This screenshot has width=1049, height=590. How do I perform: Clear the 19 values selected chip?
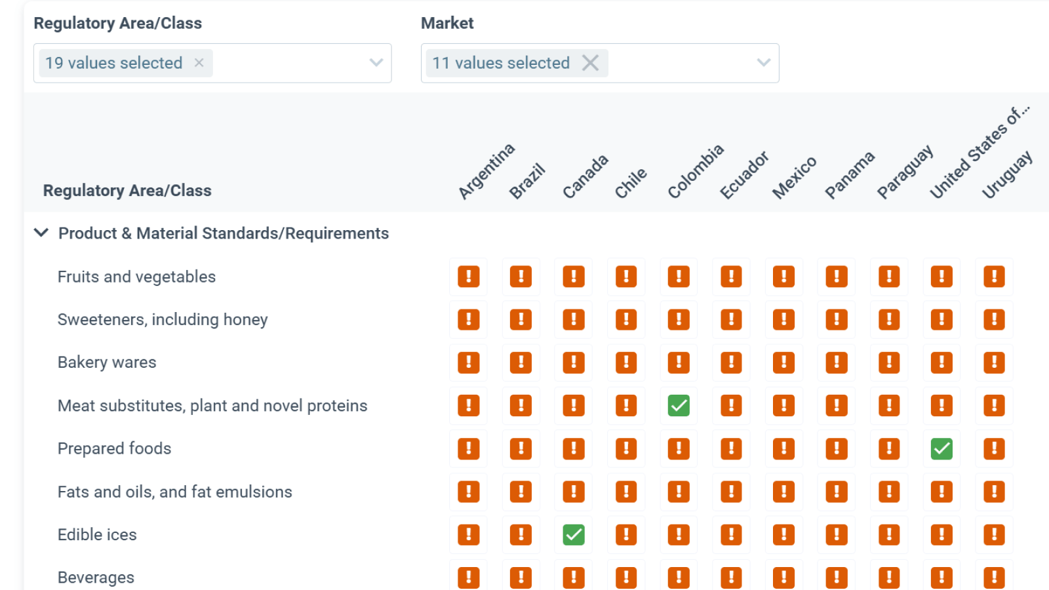pos(199,63)
